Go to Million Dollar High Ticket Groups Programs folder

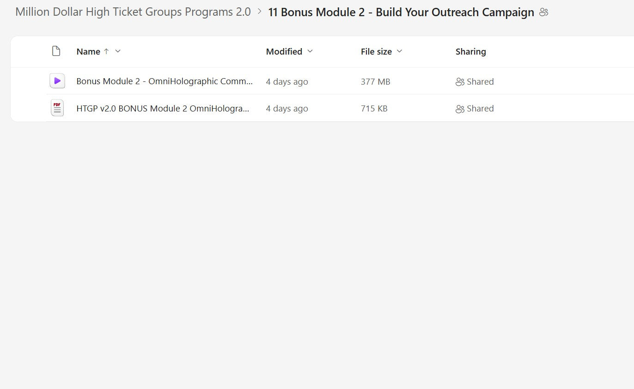(x=133, y=12)
